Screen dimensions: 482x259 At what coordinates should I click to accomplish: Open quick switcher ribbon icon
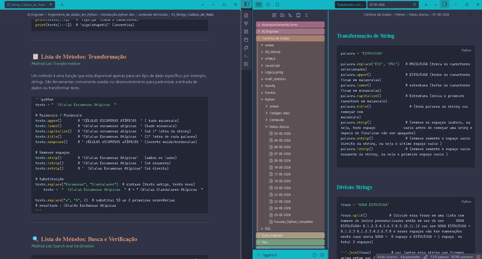point(246,15)
